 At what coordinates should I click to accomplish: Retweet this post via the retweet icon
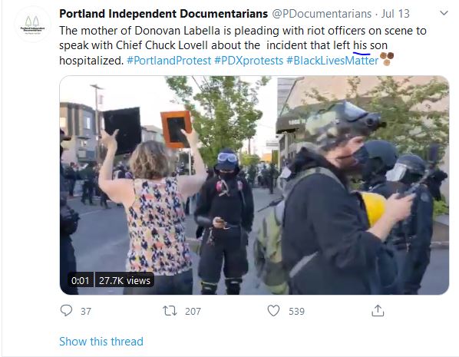pyautogui.click(x=170, y=311)
